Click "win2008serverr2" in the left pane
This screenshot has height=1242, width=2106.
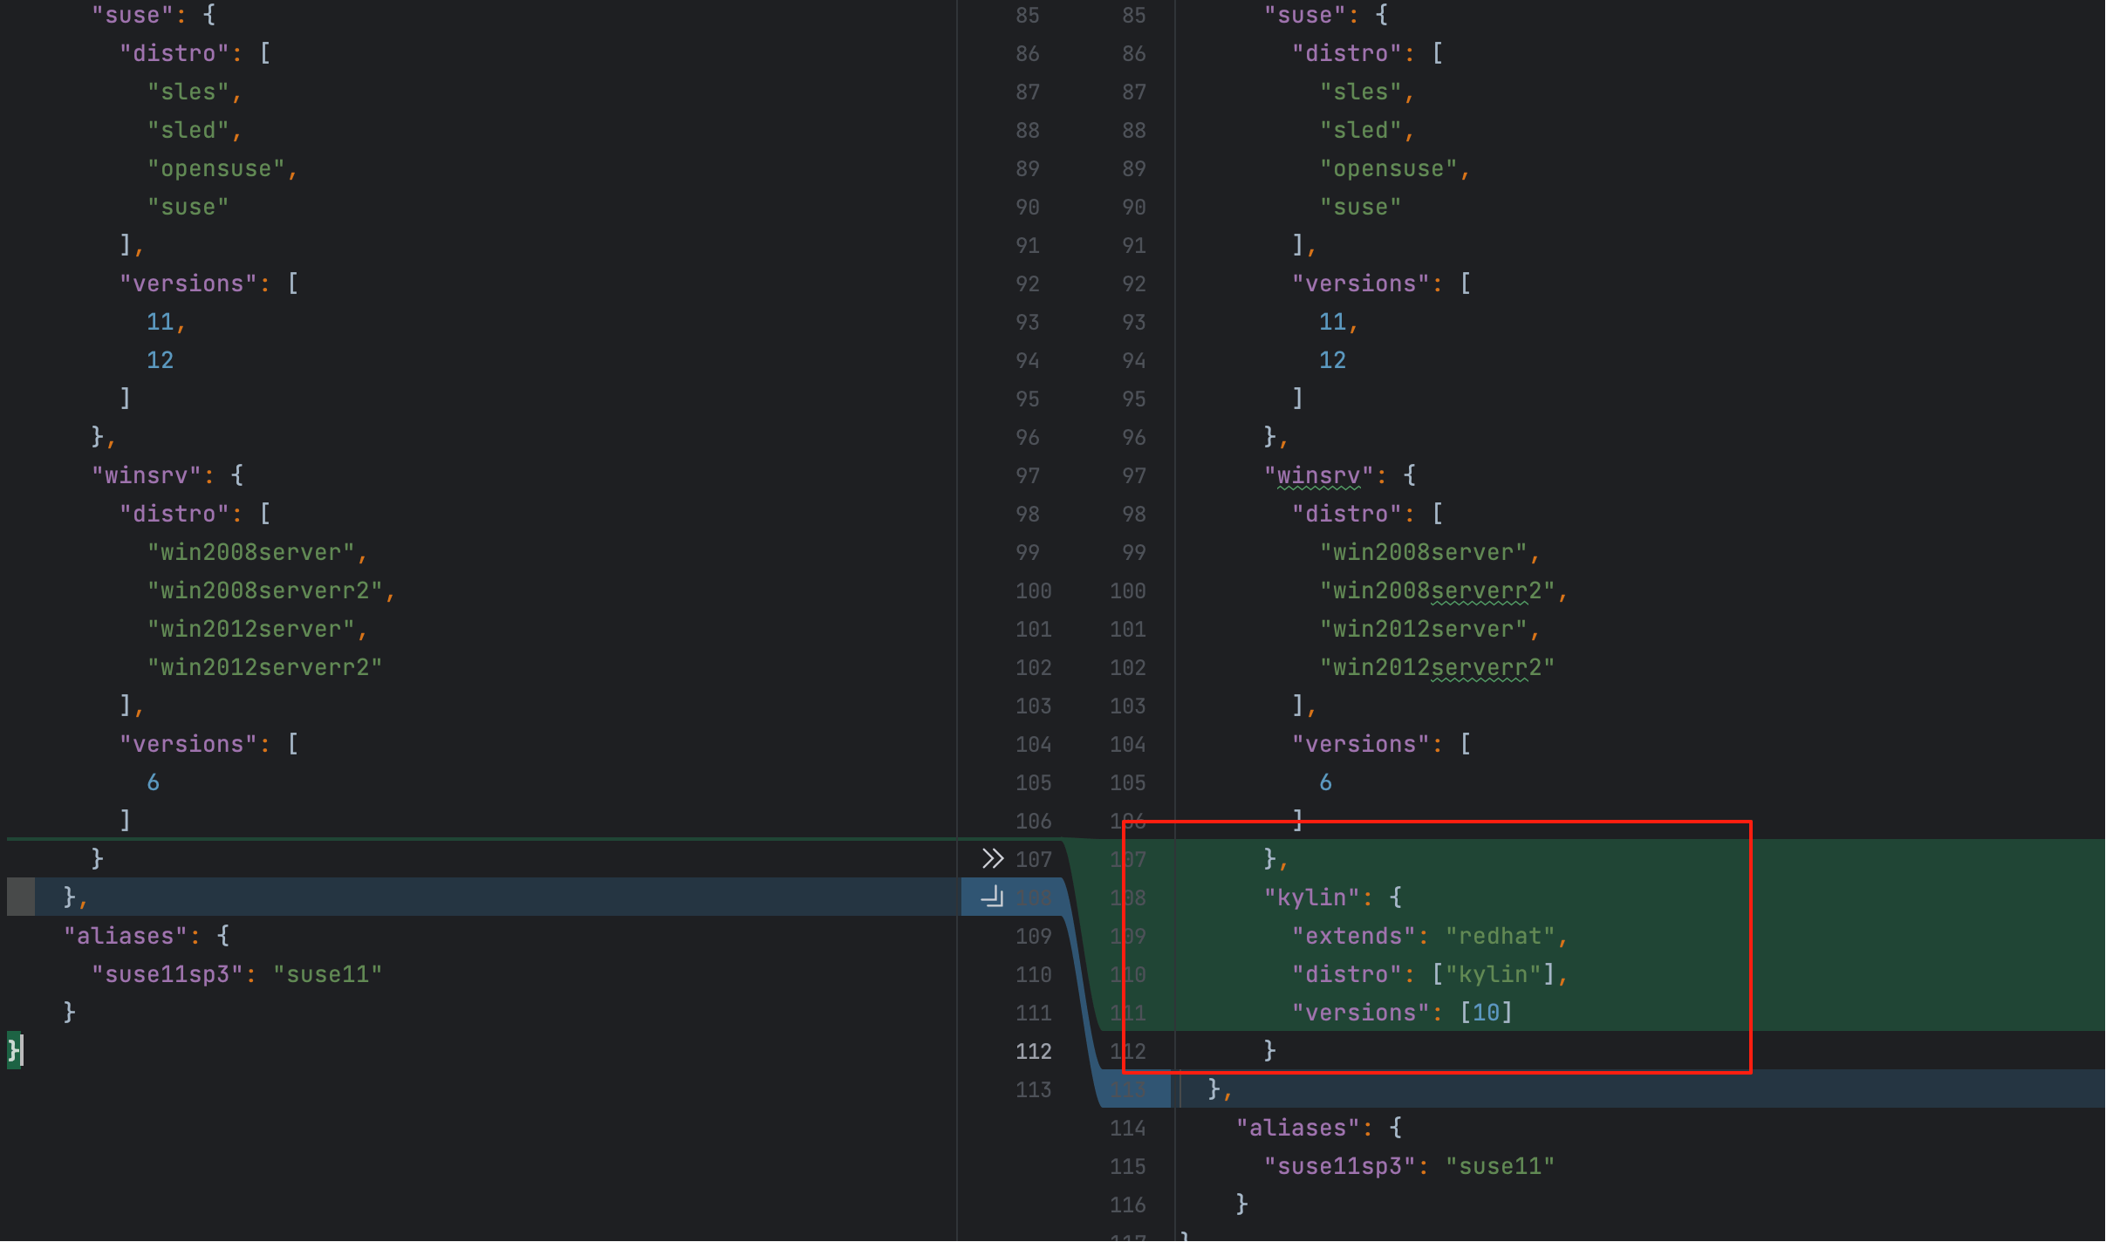tap(265, 590)
